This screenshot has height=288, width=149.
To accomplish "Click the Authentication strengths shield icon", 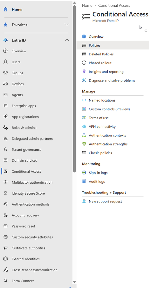I will click(84, 144).
